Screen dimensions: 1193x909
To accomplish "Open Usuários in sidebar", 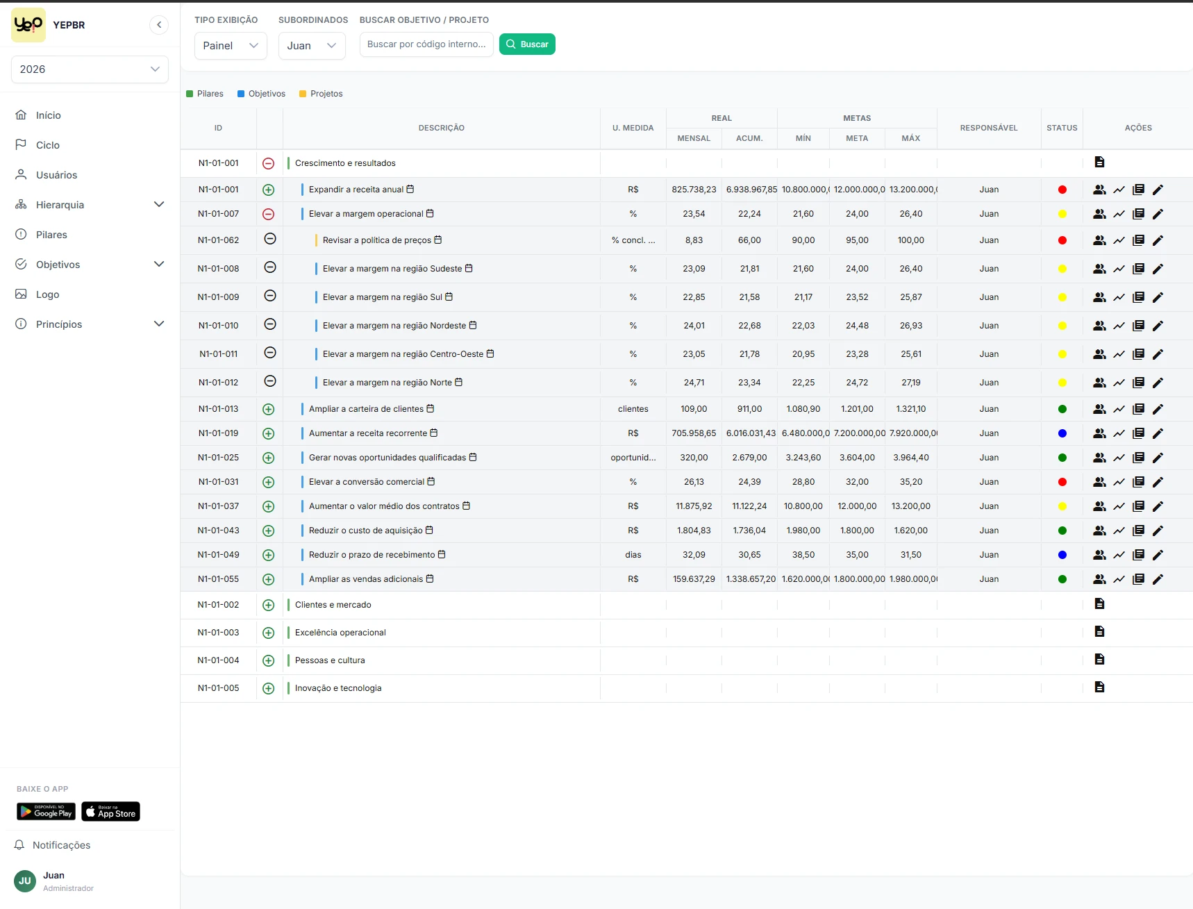I will click(x=56, y=175).
